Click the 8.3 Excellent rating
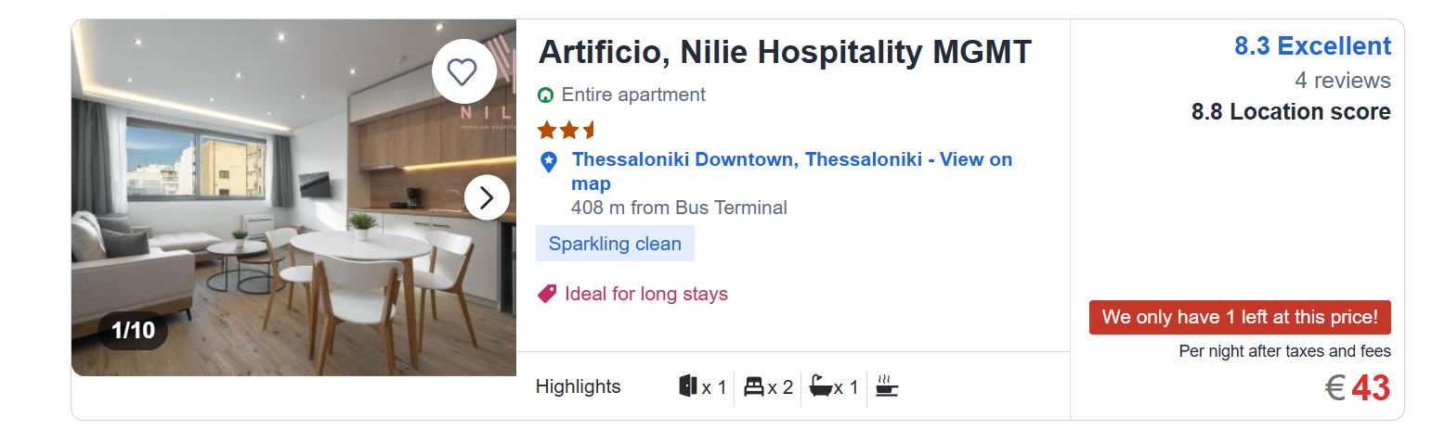This screenshot has width=1432, height=430. pos(1312,46)
